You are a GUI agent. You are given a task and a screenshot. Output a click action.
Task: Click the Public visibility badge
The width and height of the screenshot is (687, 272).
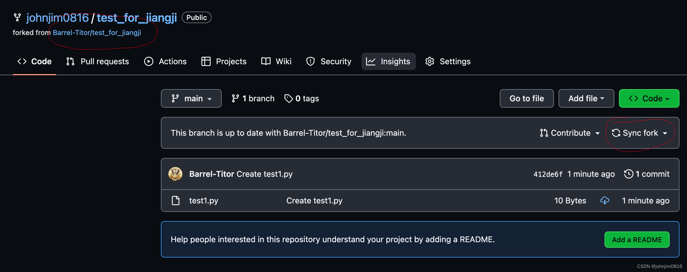pos(196,17)
